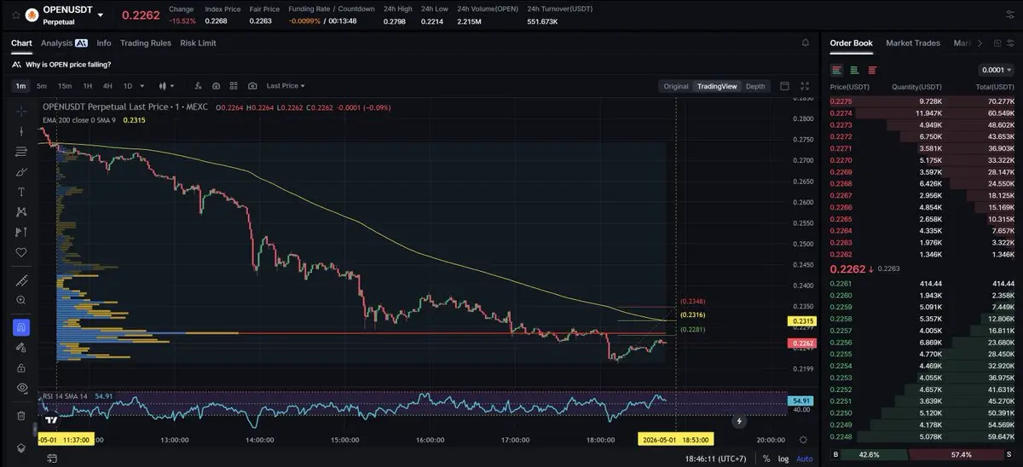The width and height of the screenshot is (1023, 467).
Task: Show more order panel tabs with chevron
Action: click(980, 43)
